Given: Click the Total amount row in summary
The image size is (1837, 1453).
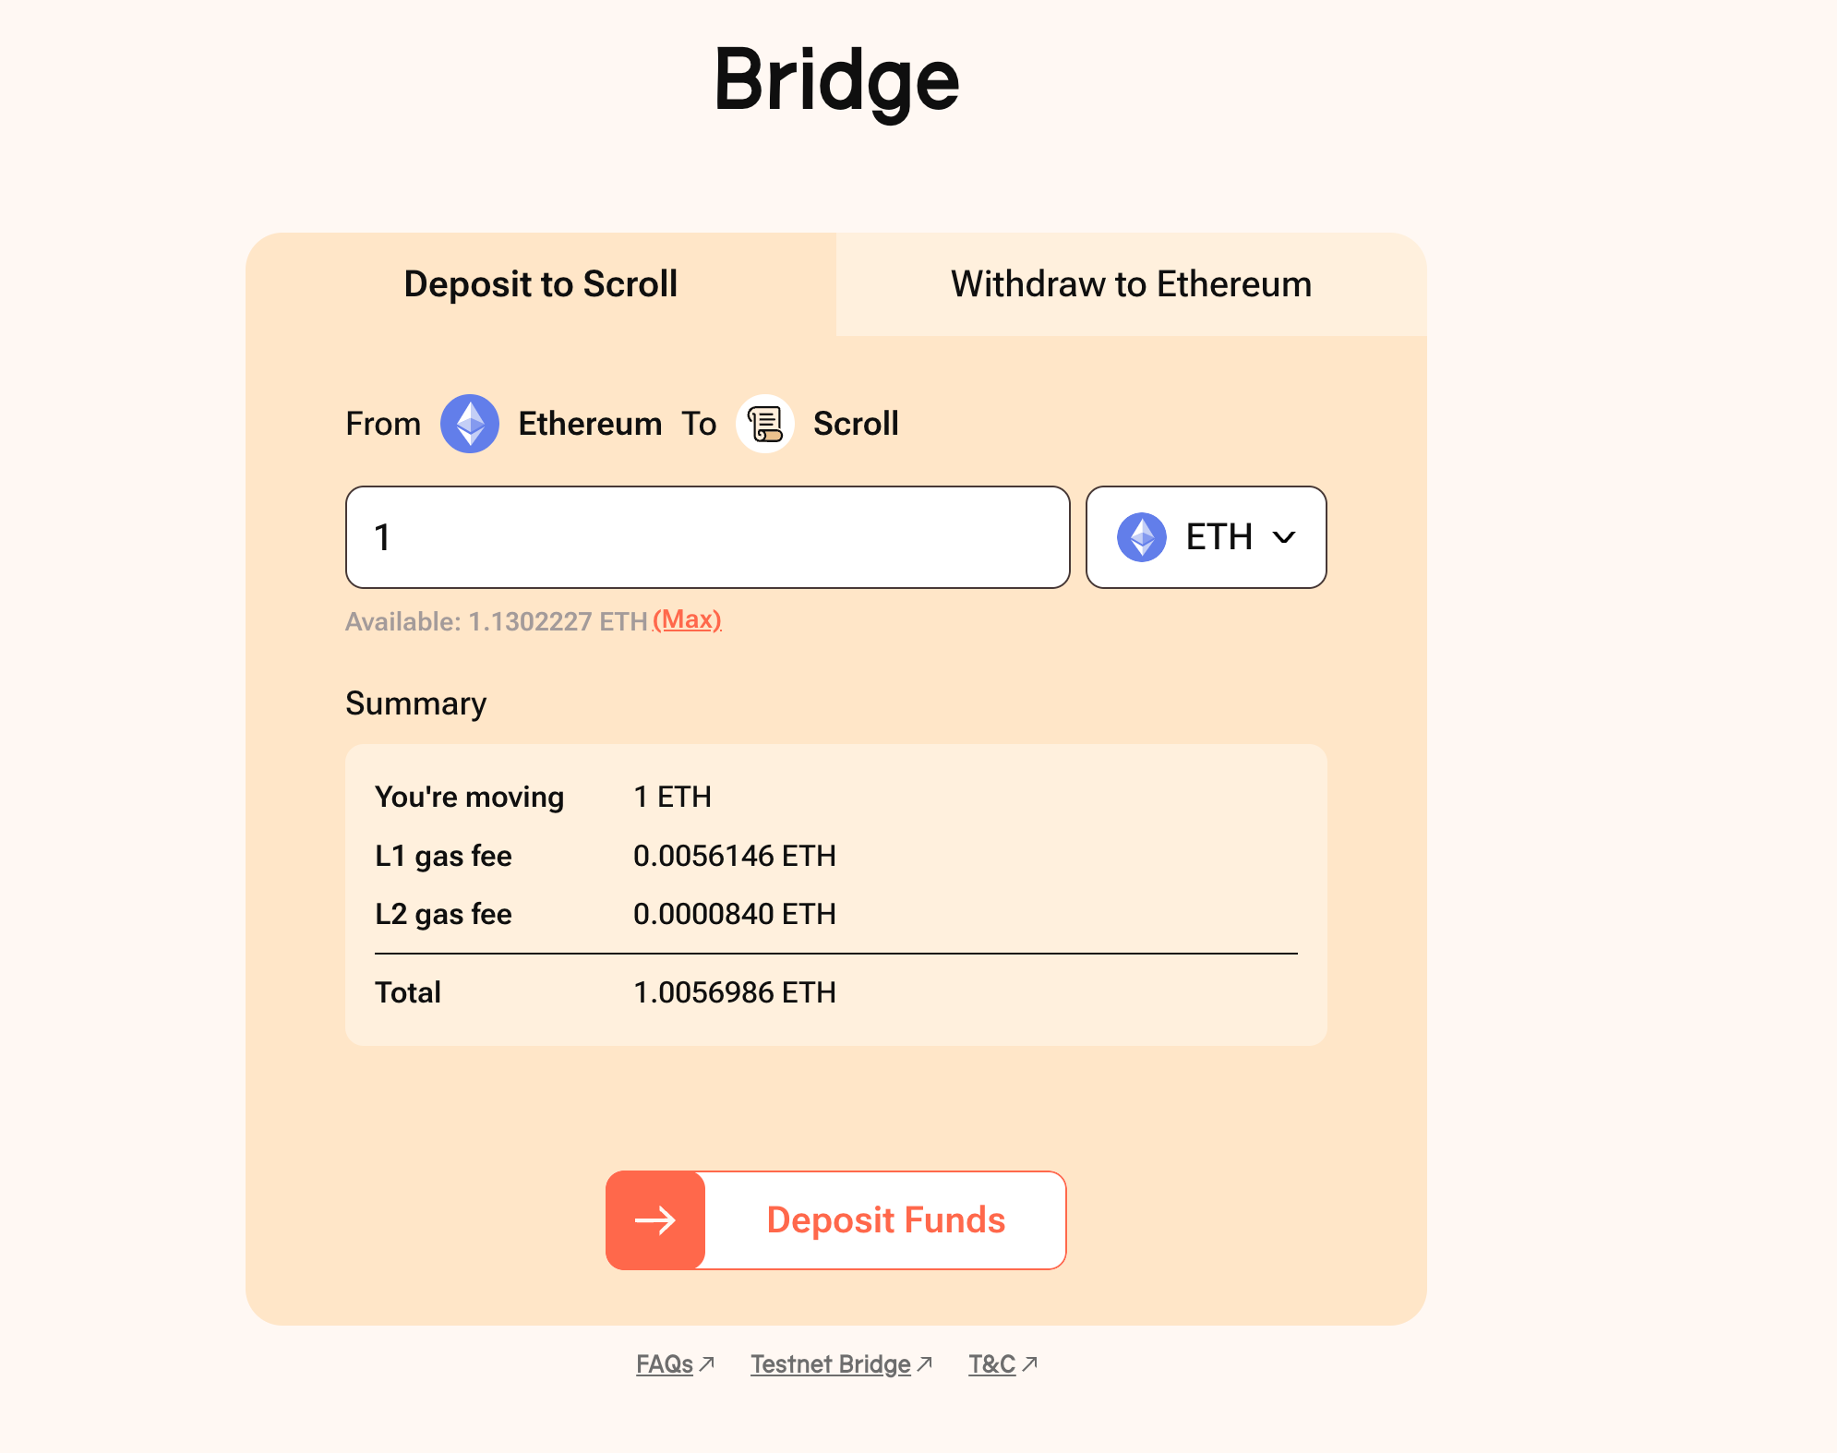Looking at the screenshot, I should point(836,992).
